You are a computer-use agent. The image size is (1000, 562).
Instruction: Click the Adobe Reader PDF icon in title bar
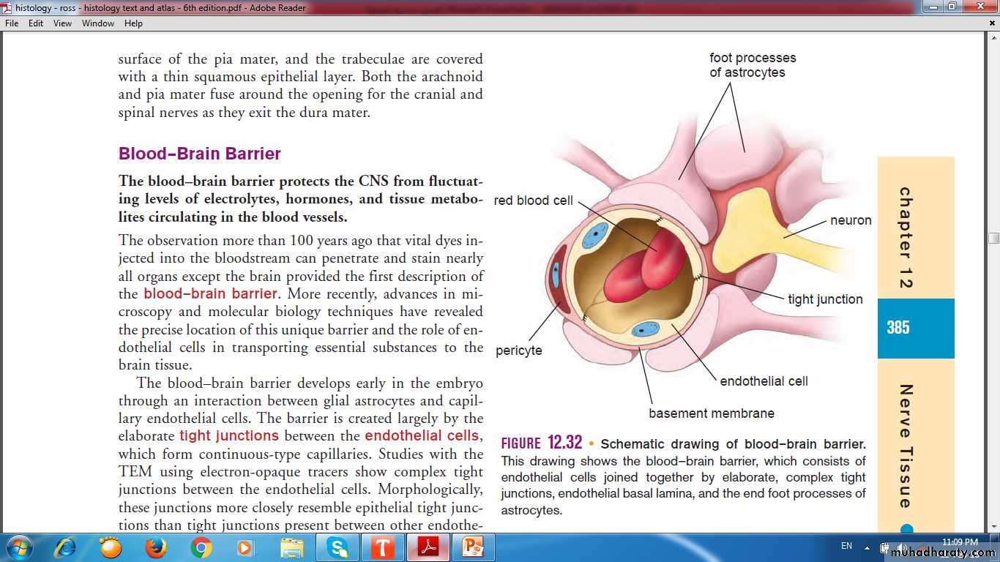pyautogui.click(x=7, y=7)
